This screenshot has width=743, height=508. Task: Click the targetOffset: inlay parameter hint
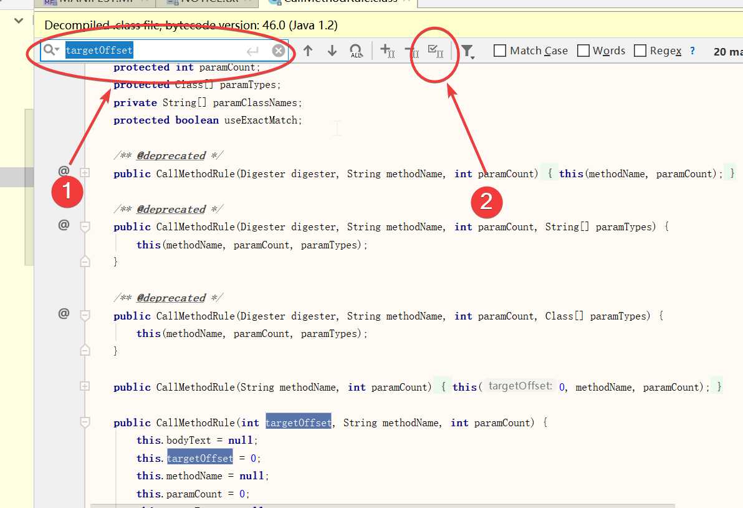pyautogui.click(x=520, y=386)
